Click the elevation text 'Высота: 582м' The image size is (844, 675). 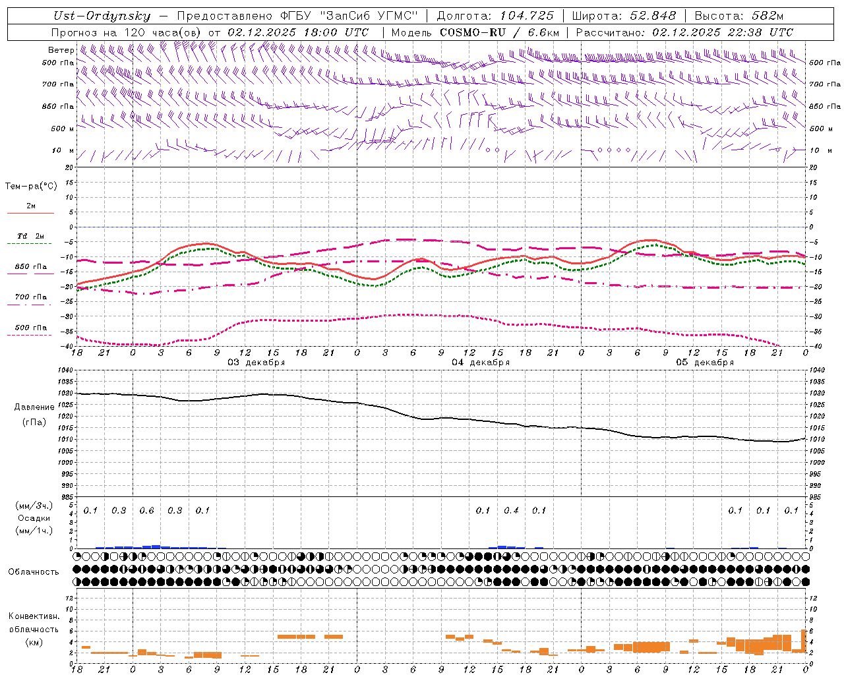pyautogui.click(x=739, y=16)
